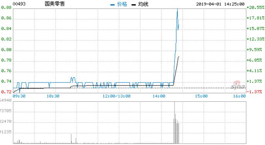Click the stock code 00493
The image size is (265, 145).
pyautogui.click(x=19, y=4)
